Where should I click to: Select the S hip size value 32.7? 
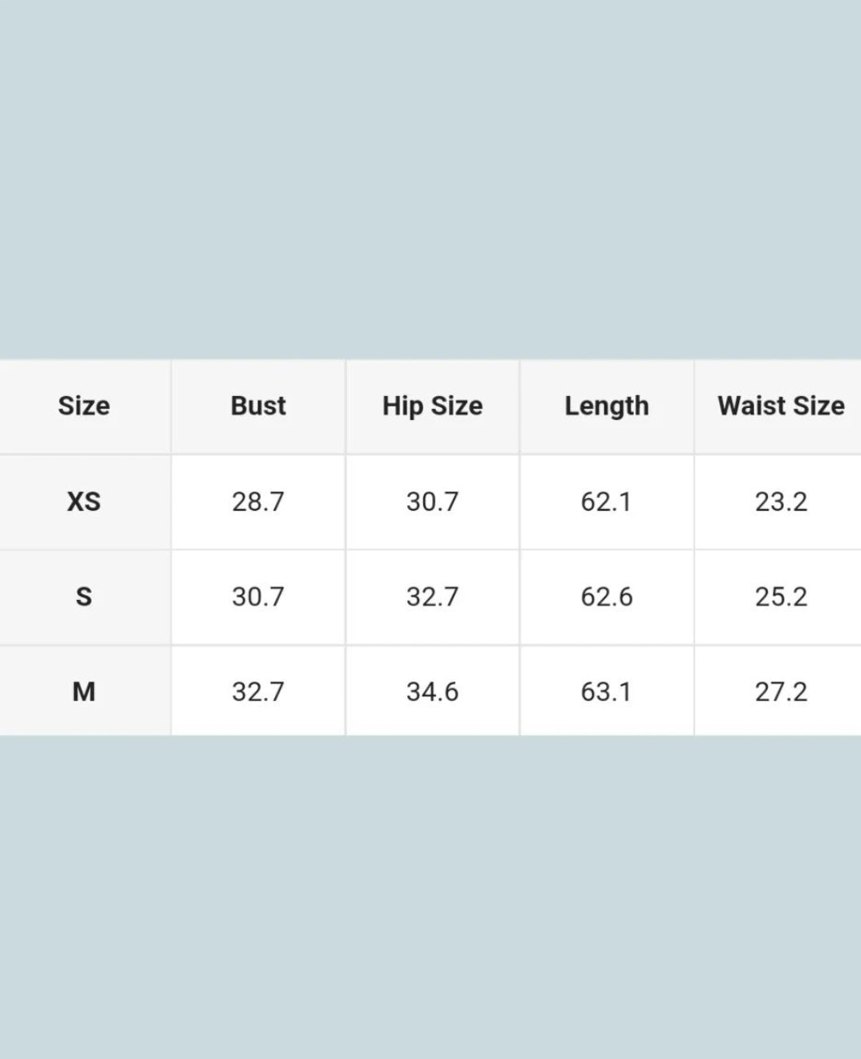pyautogui.click(x=432, y=596)
